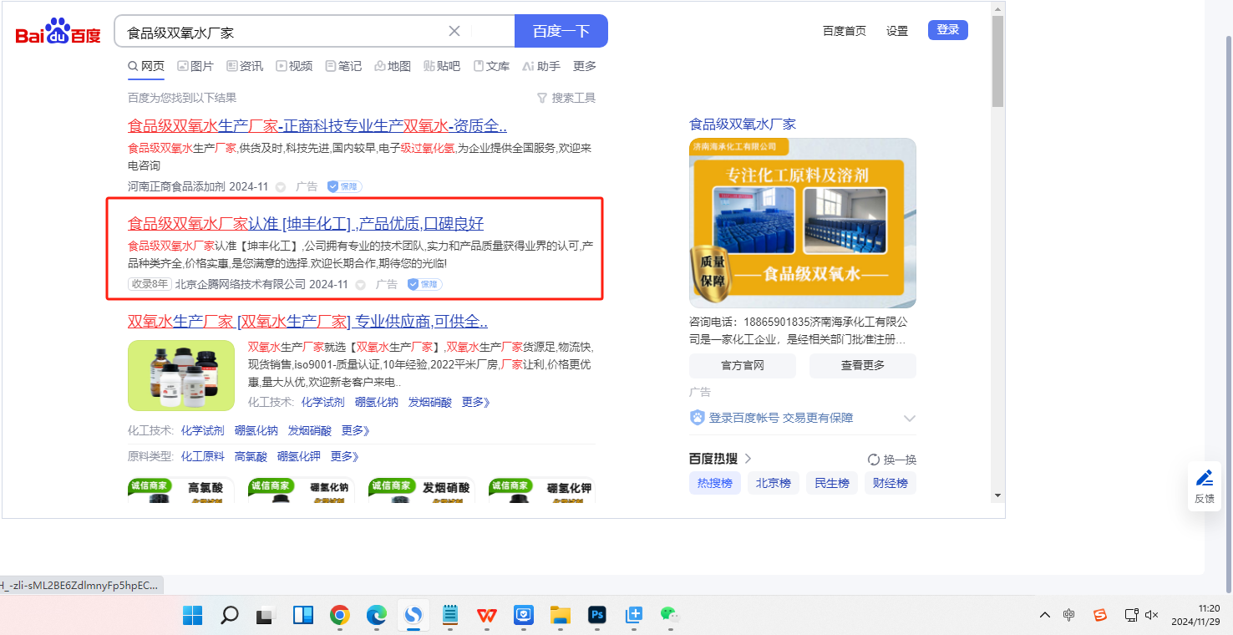Click 登录百度帐号 交易更有保障 link
The image size is (1233, 635).
tap(781, 418)
